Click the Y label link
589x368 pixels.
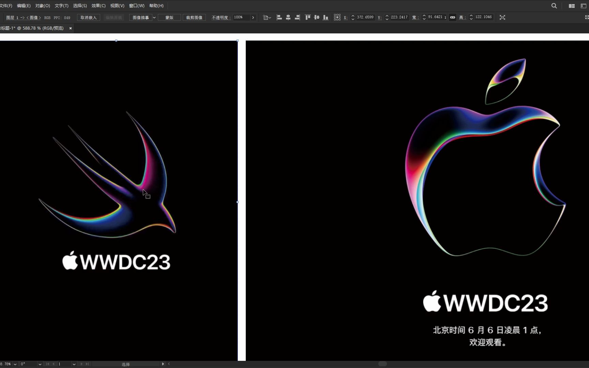(x=380, y=17)
